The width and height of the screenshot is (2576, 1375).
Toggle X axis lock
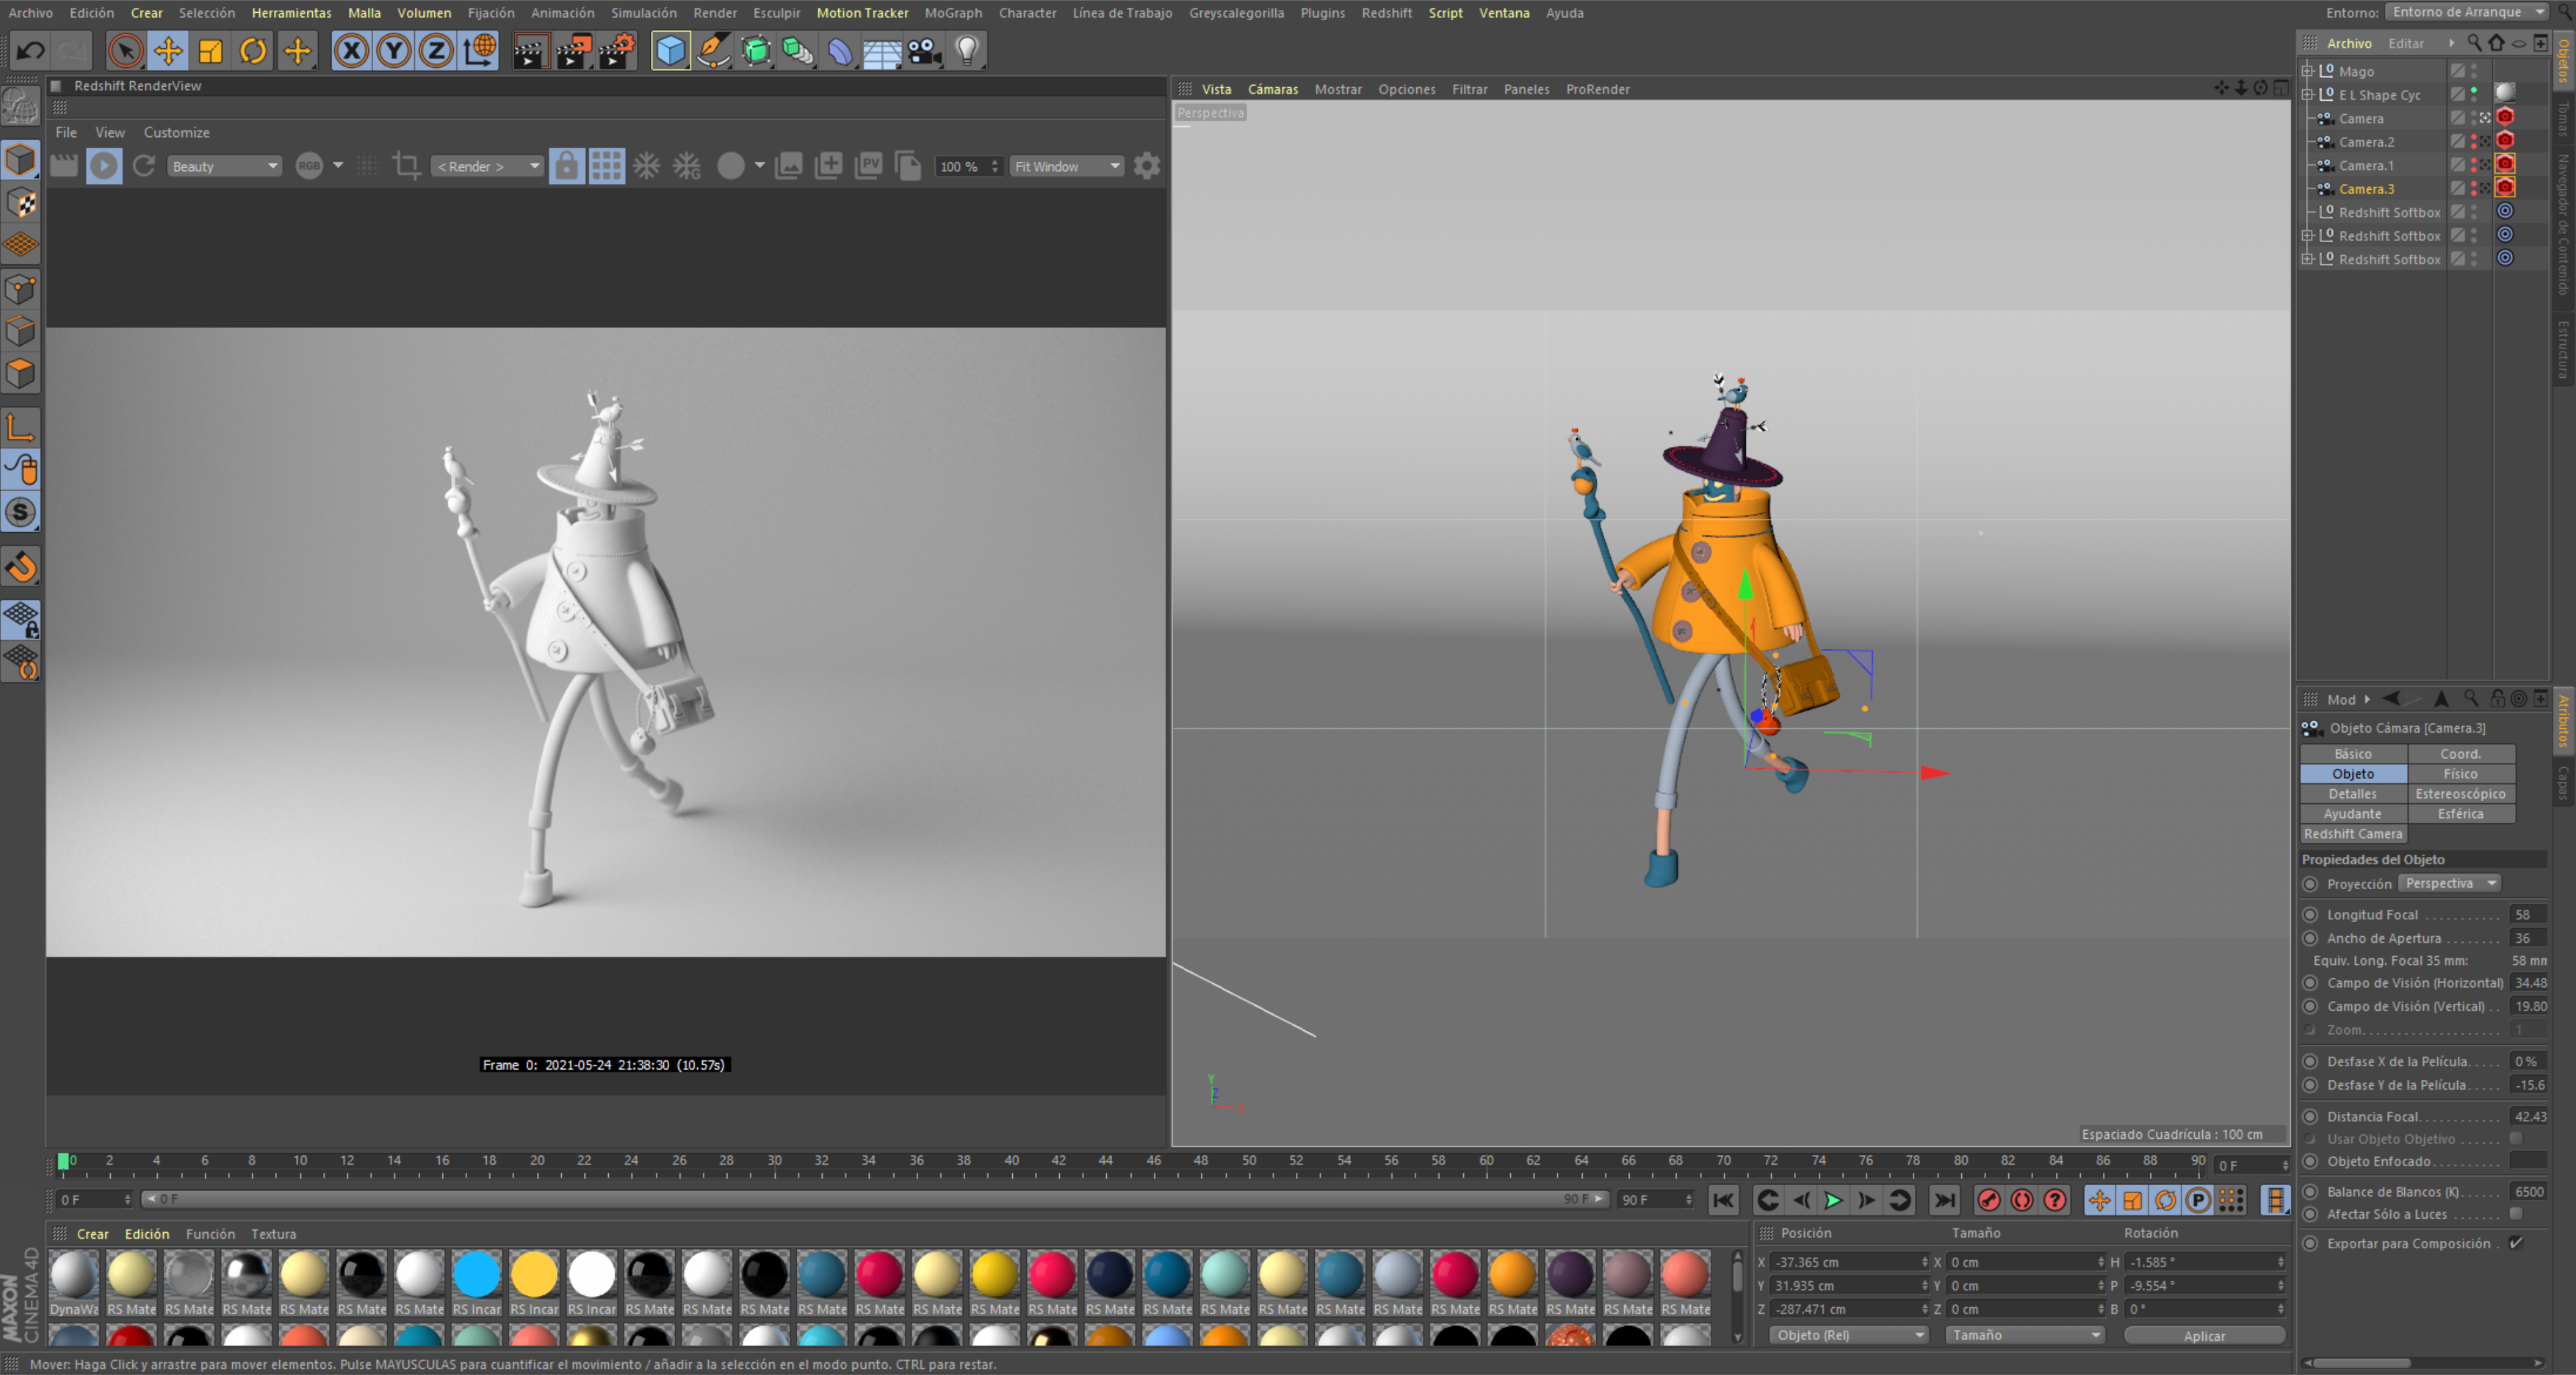[x=351, y=50]
